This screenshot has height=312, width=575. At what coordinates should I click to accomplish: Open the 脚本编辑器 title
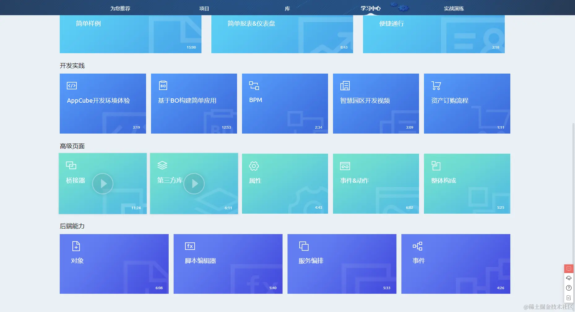pos(200,261)
